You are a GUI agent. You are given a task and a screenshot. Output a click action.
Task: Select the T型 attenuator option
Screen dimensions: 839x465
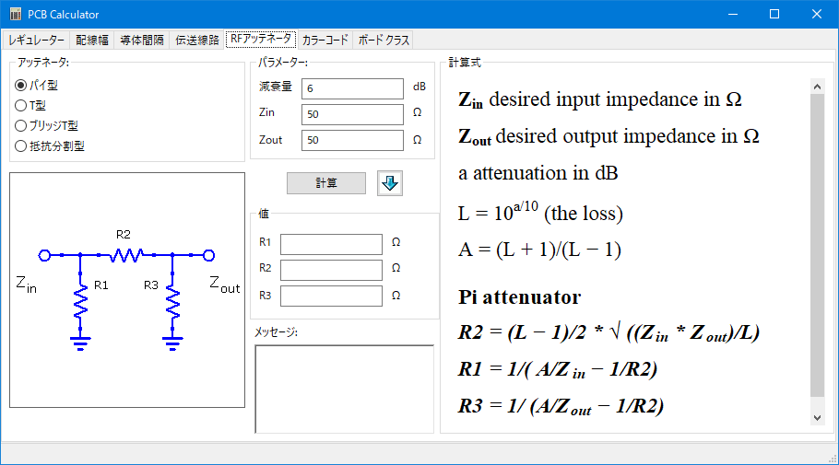(x=21, y=105)
